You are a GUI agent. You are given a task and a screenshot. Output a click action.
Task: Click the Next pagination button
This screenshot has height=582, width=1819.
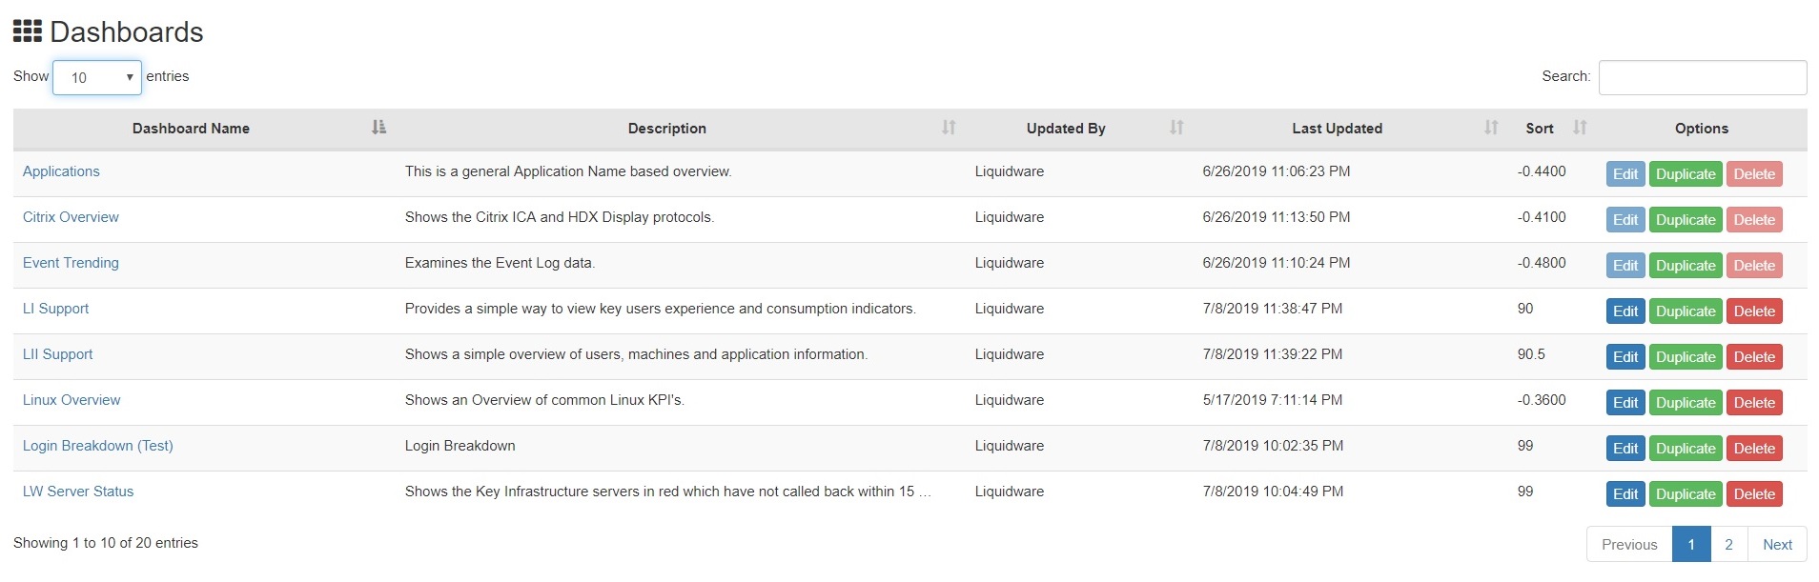click(x=1777, y=545)
